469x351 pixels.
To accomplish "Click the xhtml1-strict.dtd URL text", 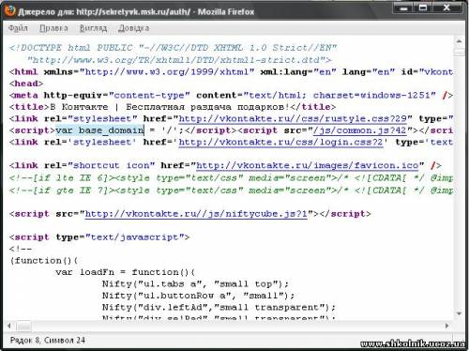I will [x=178, y=60].
